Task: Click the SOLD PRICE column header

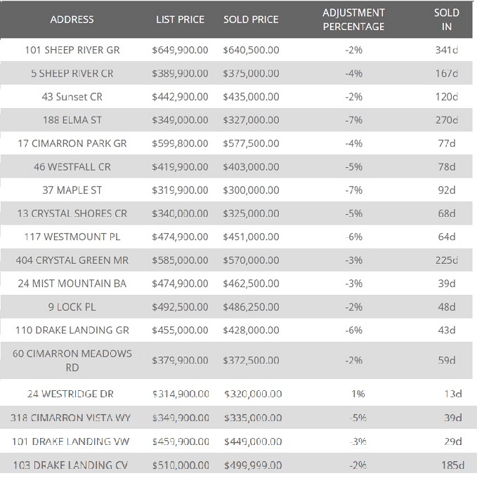Action: (251, 20)
